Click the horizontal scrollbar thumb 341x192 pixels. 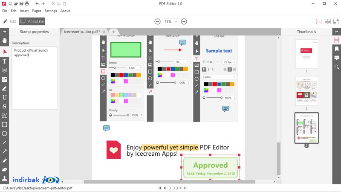[x=169, y=182]
